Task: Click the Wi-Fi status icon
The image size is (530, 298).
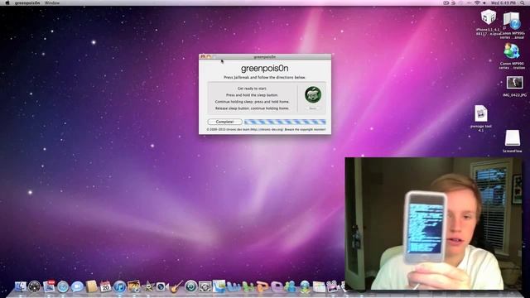Action: coord(477,2)
